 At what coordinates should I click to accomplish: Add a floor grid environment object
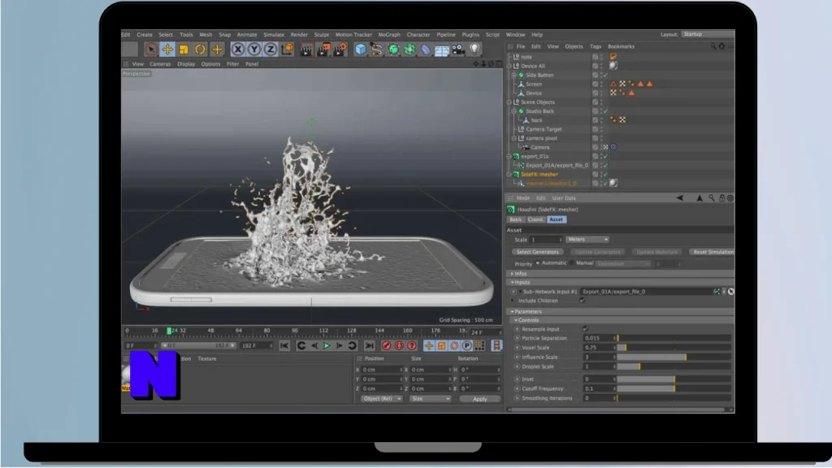click(442, 50)
